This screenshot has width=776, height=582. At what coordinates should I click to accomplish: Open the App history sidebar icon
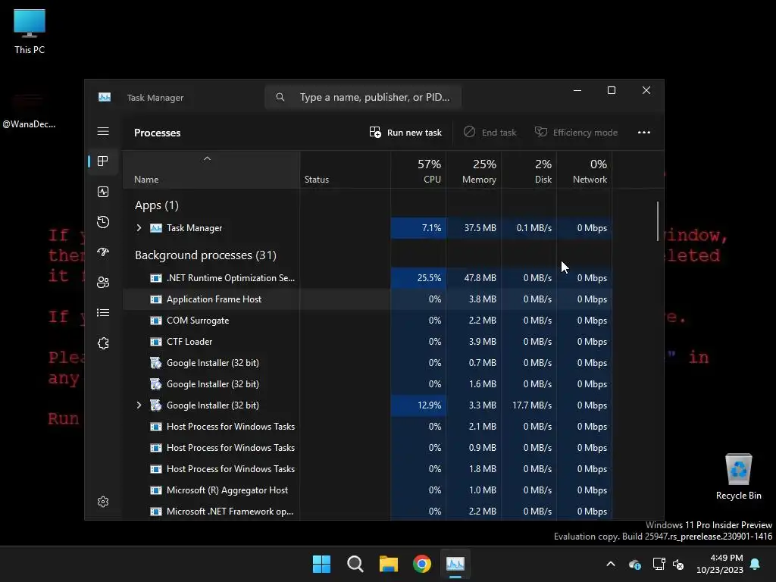[103, 222]
